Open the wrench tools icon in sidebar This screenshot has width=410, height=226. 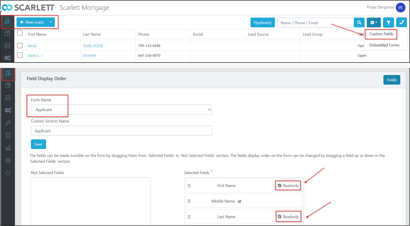7,123
